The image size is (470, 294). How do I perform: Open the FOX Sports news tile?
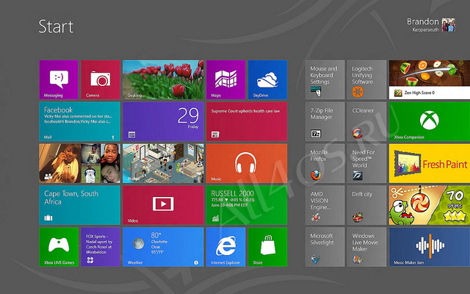101,247
